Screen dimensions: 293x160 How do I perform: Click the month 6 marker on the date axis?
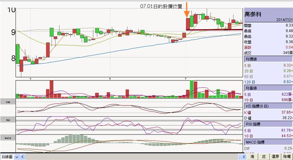pos(110,78)
